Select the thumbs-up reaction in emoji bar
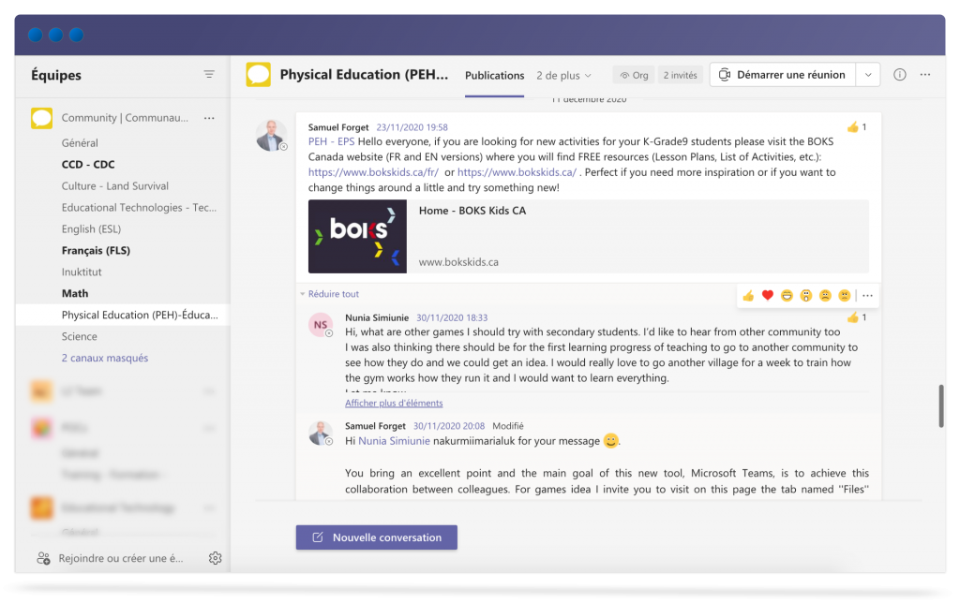Image resolution: width=960 pixels, height=603 pixels. (x=748, y=296)
